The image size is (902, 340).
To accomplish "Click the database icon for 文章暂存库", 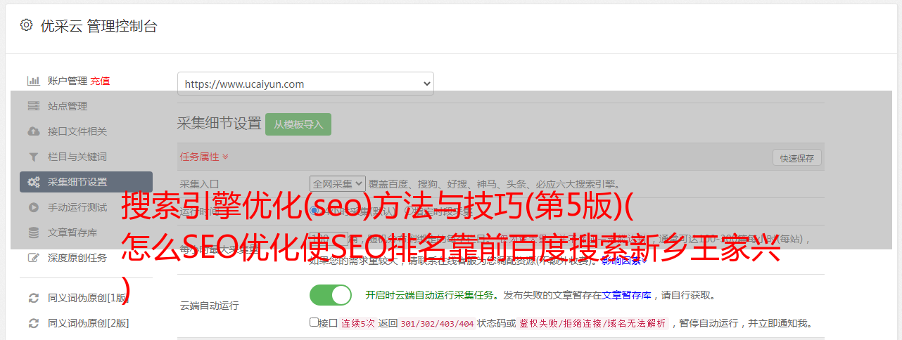I will [x=33, y=233].
